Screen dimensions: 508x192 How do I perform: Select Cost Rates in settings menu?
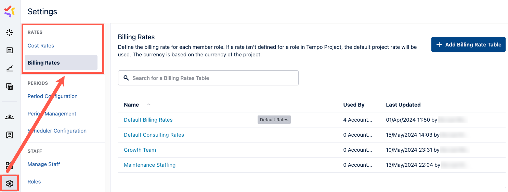tap(41, 46)
